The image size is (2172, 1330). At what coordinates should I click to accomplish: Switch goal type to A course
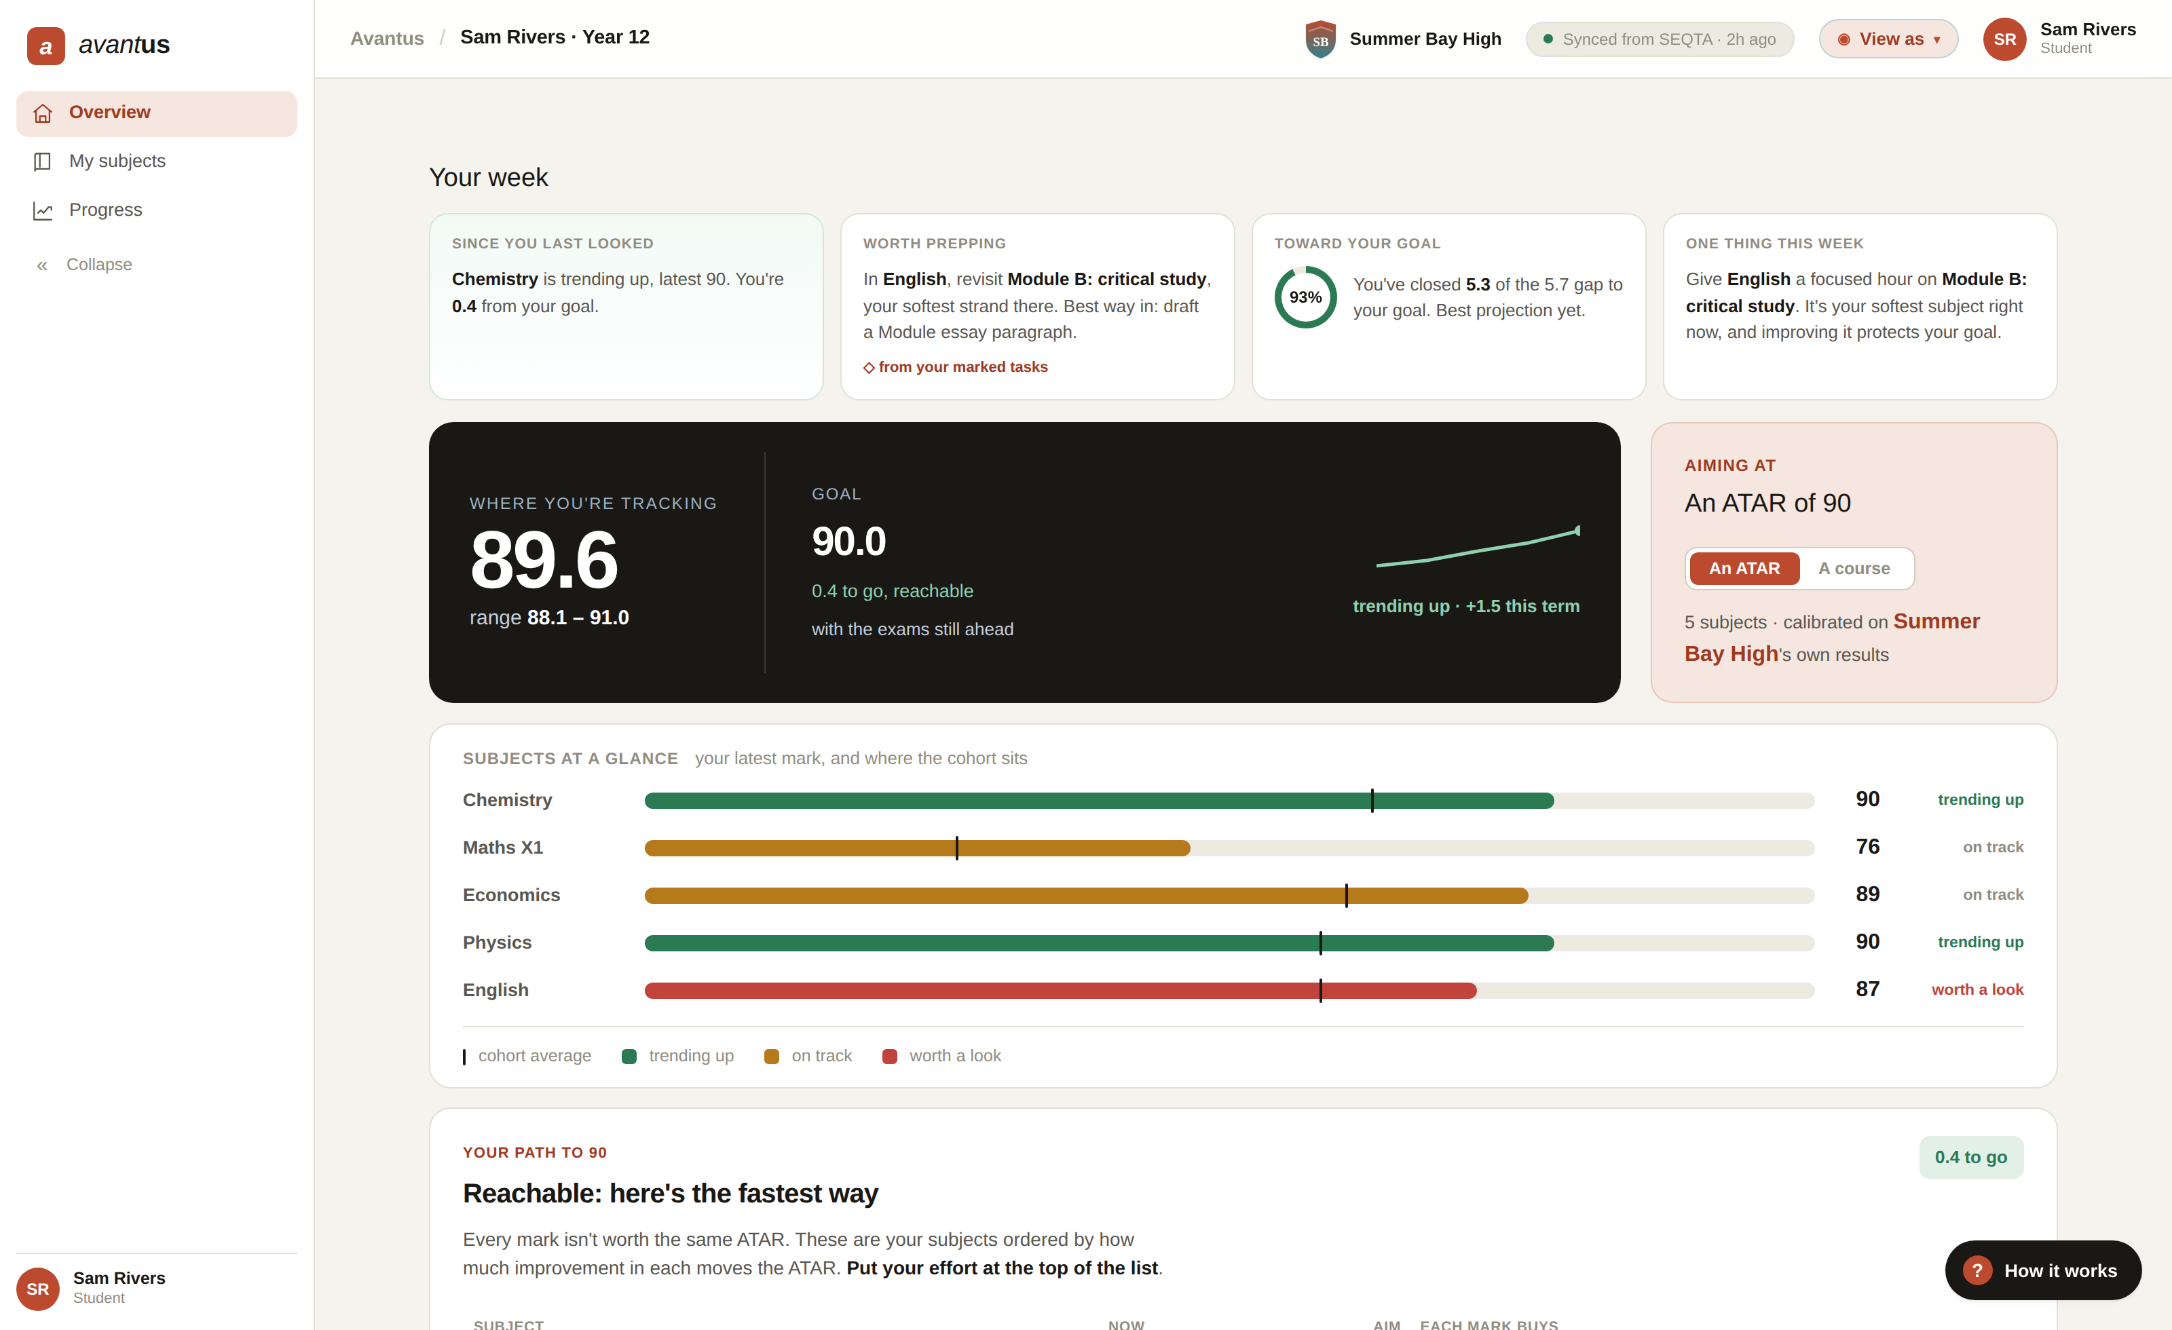pyautogui.click(x=1854, y=569)
